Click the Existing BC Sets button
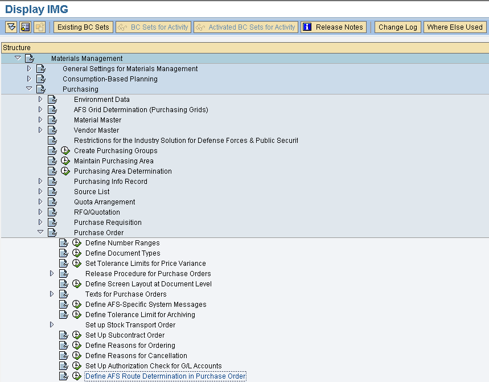Image resolution: width=489 pixels, height=382 pixels. click(83, 27)
